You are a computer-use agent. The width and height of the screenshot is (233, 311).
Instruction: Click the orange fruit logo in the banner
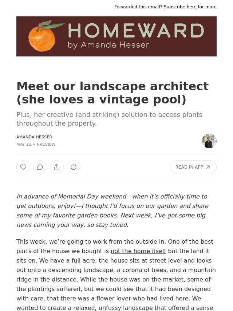(x=45, y=36)
